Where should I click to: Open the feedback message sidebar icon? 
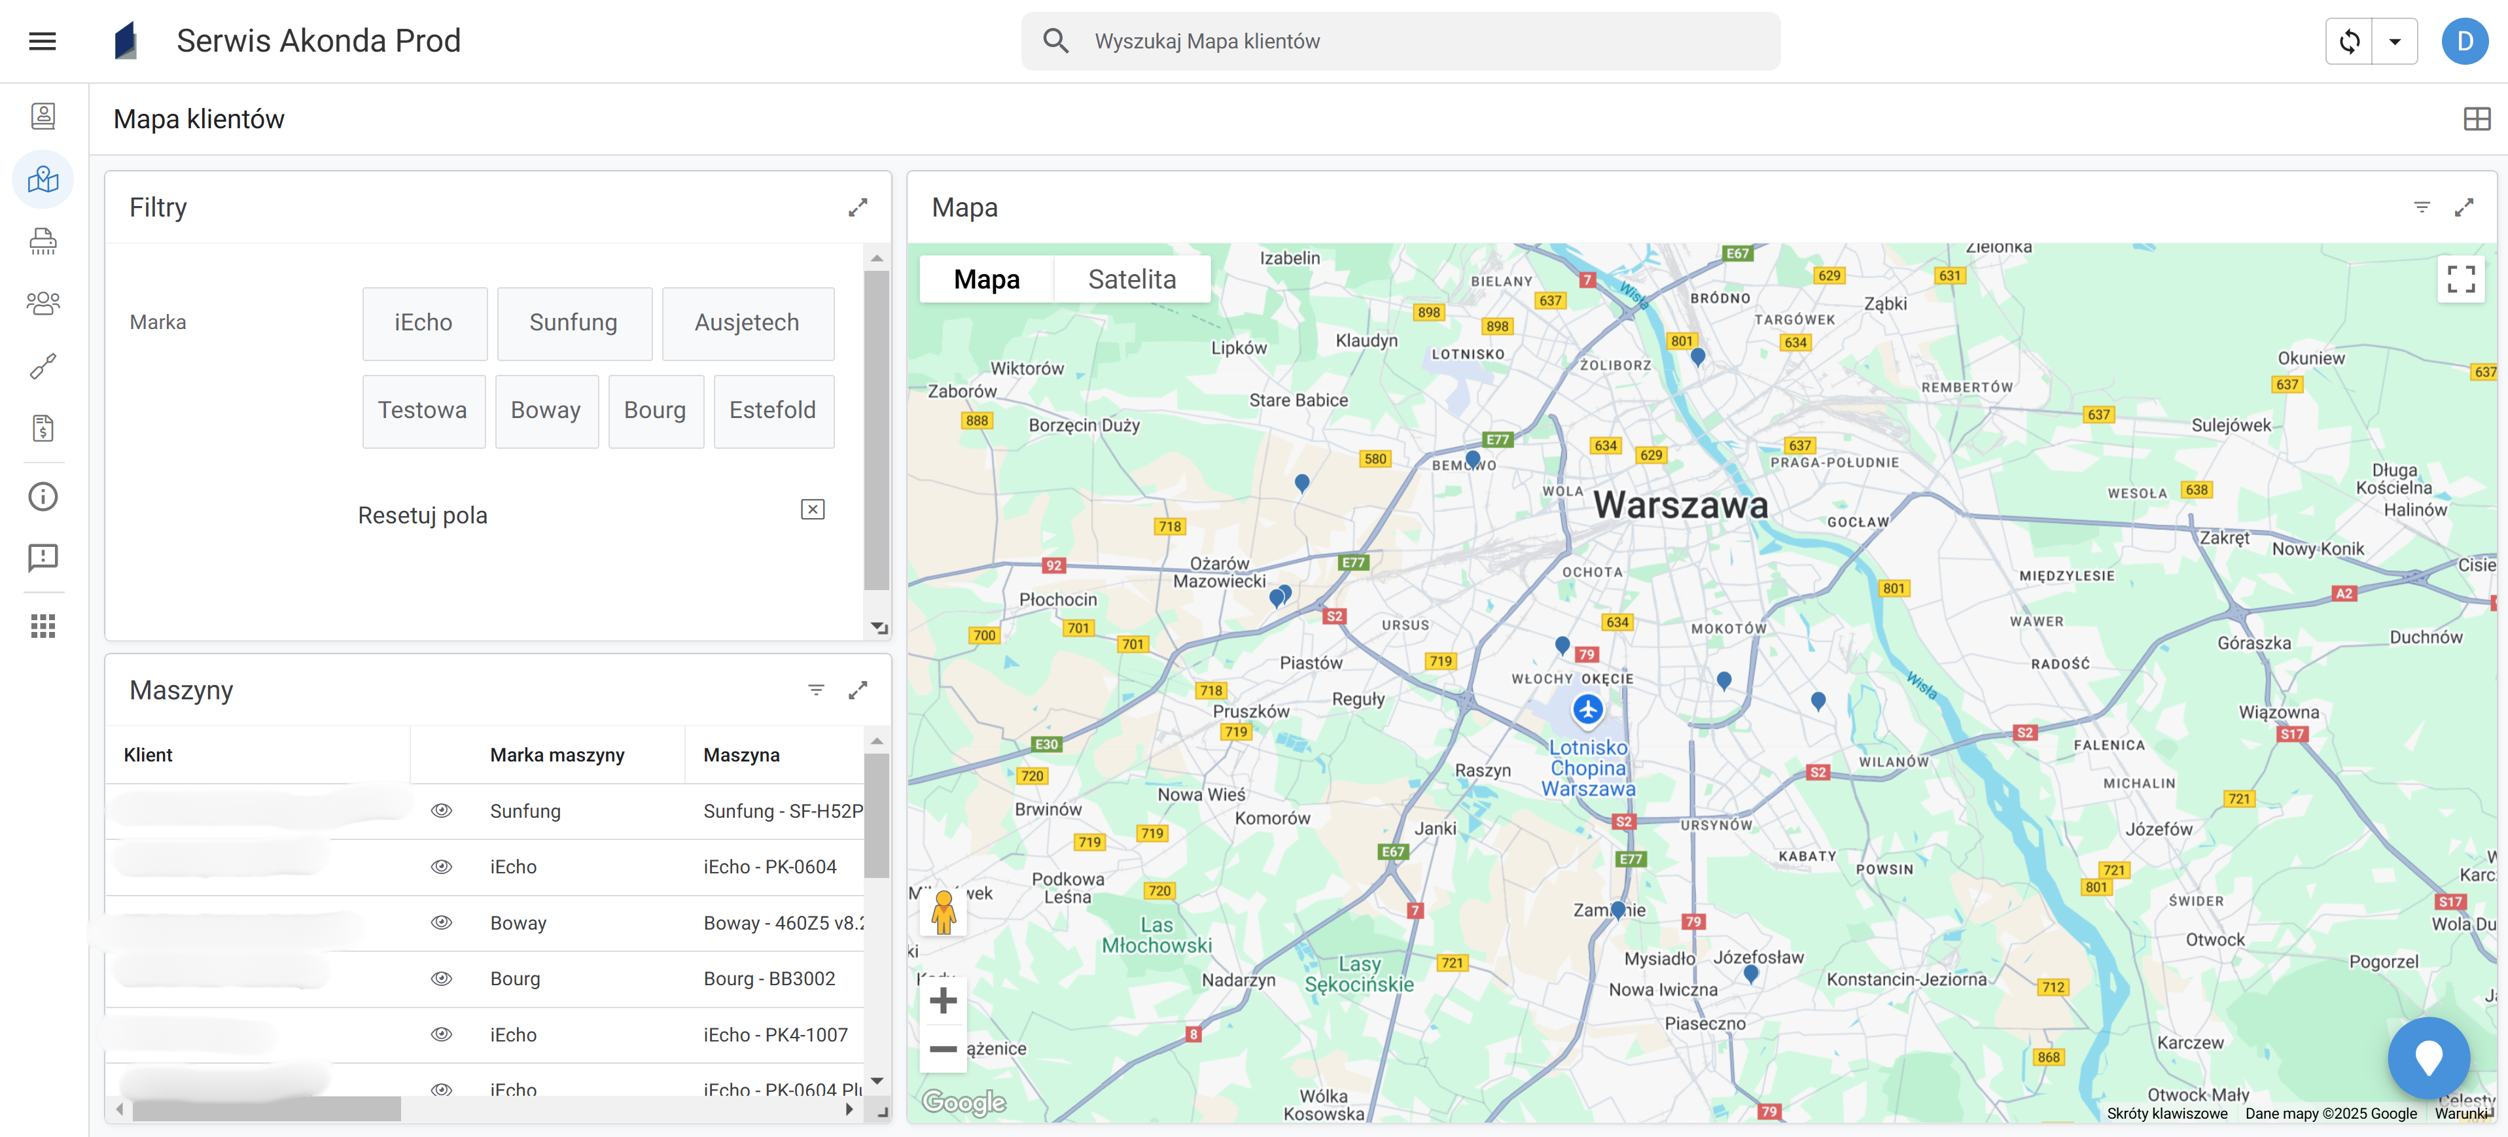[x=43, y=558]
